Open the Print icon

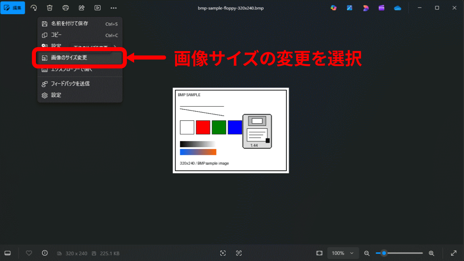tap(65, 8)
